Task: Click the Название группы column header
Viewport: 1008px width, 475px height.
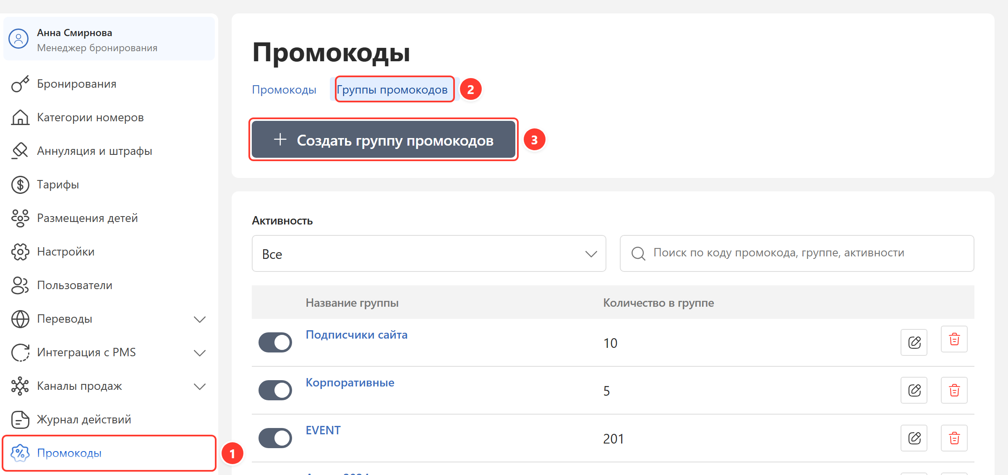Action: coord(352,303)
